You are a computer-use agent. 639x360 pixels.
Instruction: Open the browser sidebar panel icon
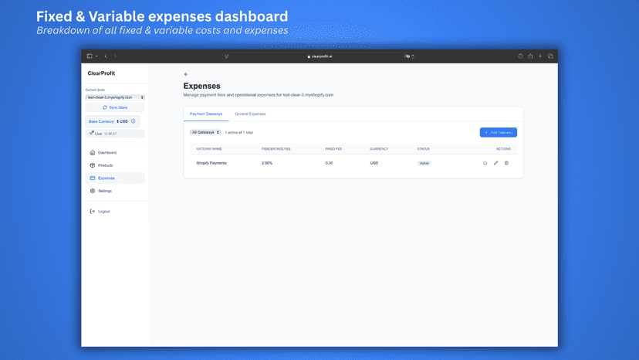[x=90, y=56]
